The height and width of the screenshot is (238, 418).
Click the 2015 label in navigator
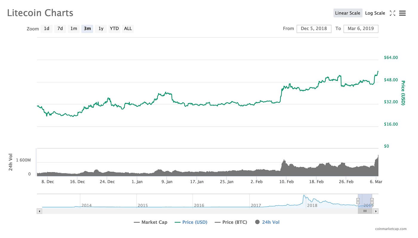143,205
